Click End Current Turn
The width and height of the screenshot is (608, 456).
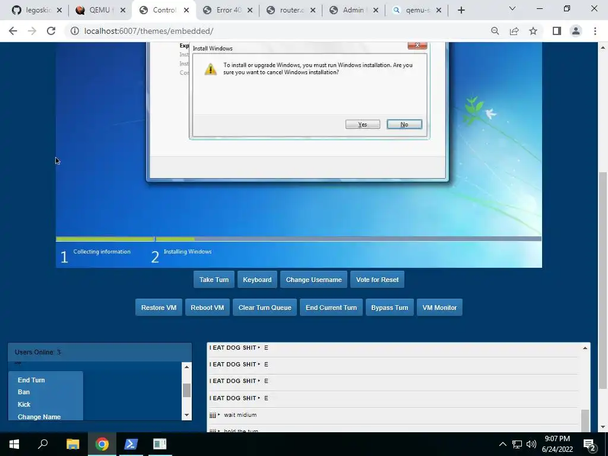click(x=331, y=308)
